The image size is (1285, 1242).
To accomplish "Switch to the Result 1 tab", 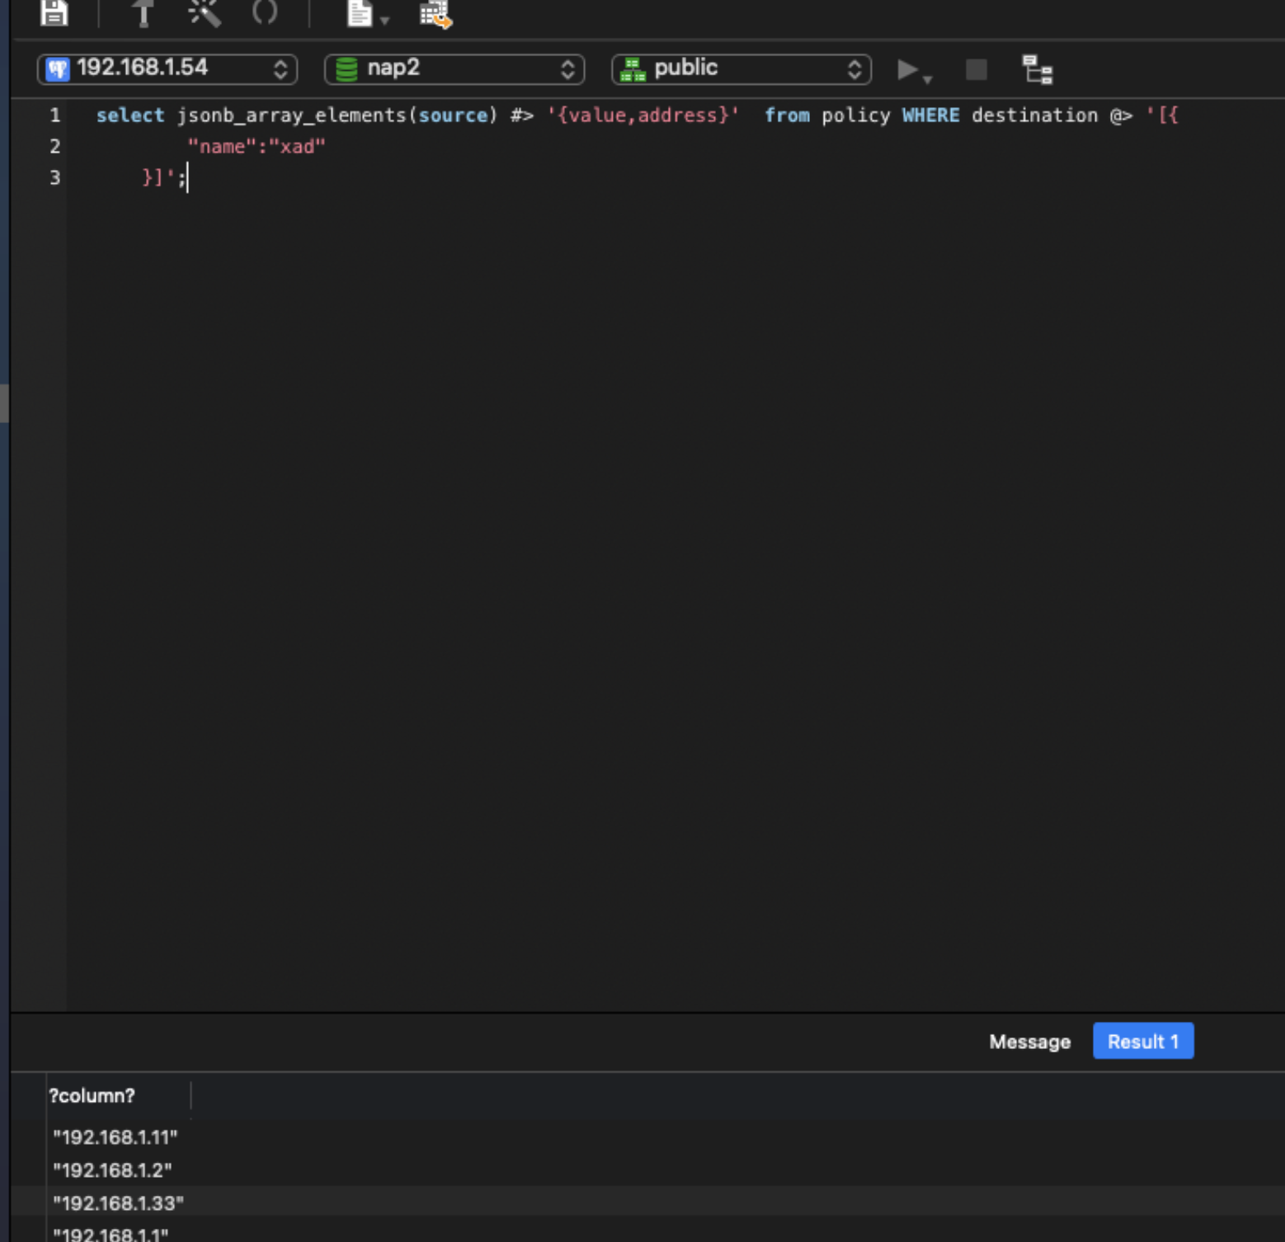I will click(x=1143, y=1041).
